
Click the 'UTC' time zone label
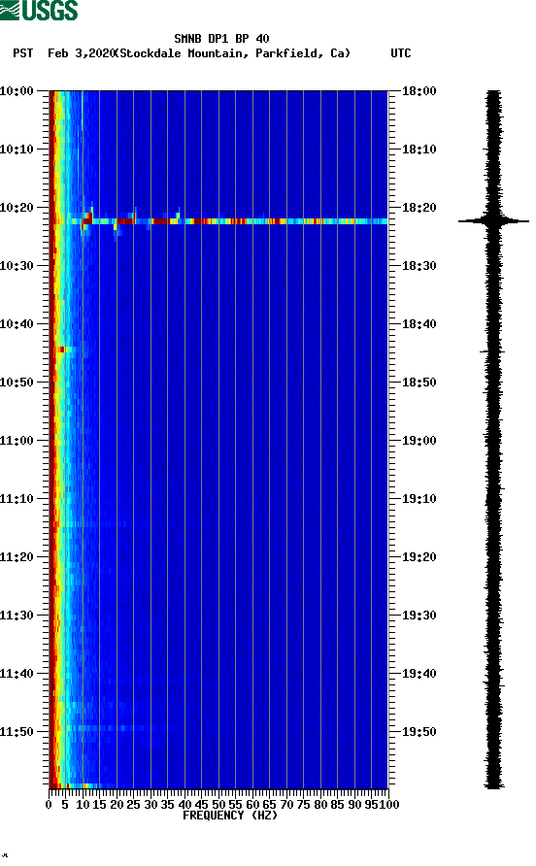pos(401,53)
